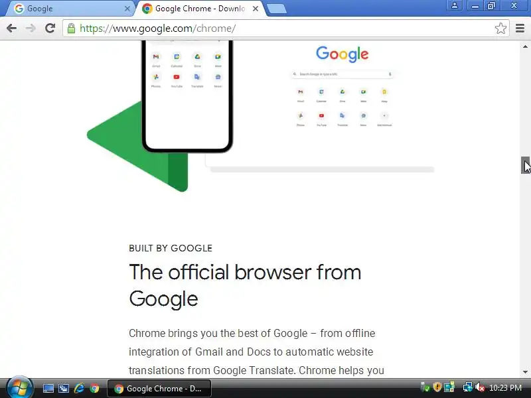The image size is (531, 398).
Task: Open the Chrome hamburger menu
Action: [x=520, y=29]
